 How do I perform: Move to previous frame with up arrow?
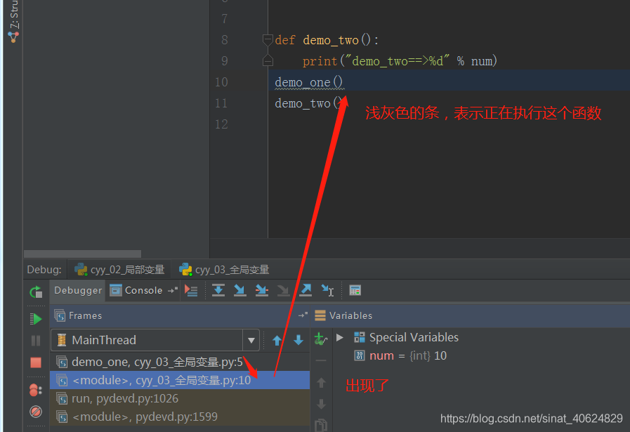tap(277, 341)
